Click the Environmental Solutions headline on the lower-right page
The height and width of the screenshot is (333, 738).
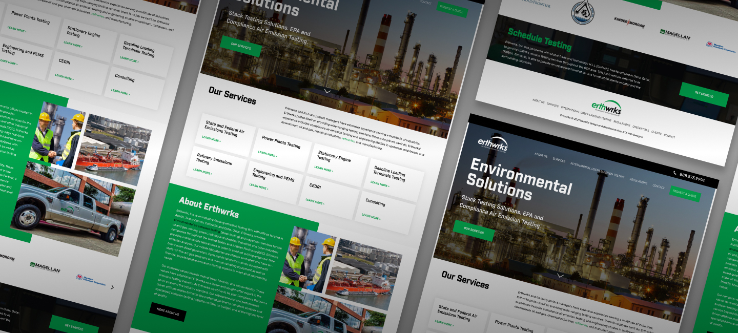[519, 180]
